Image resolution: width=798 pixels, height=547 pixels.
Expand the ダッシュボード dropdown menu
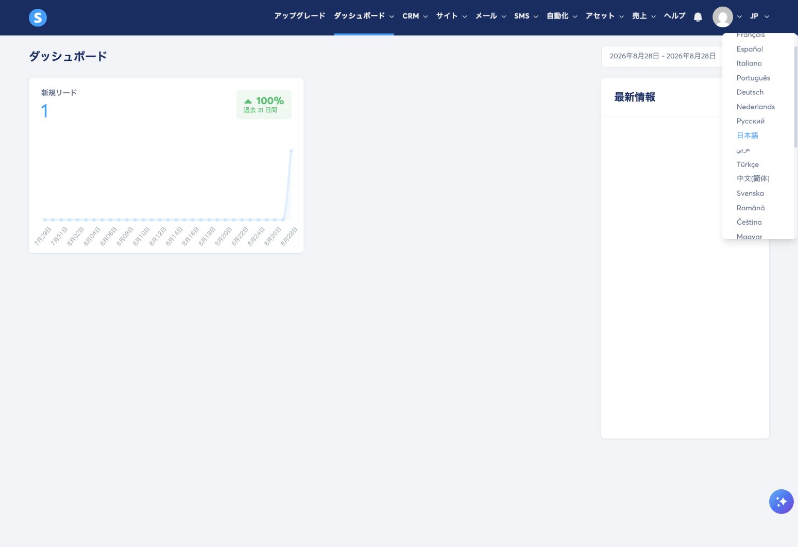click(364, 16)
